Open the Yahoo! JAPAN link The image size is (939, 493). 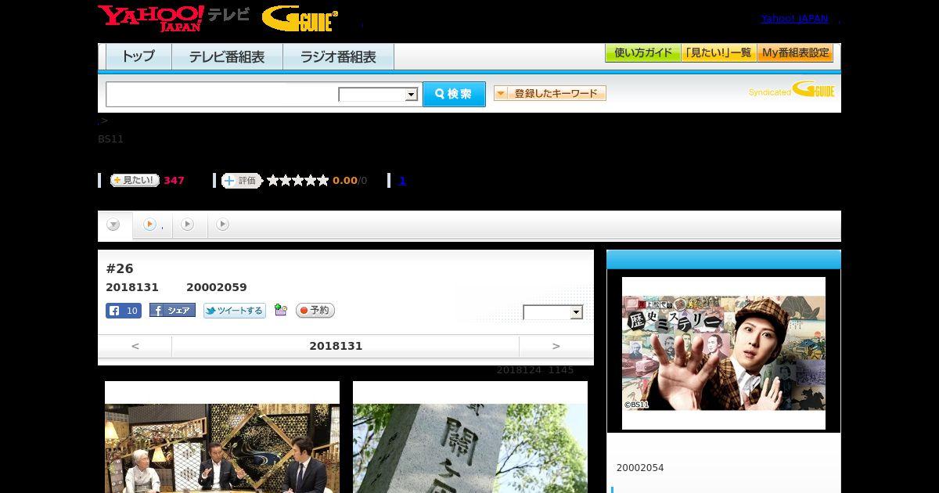click(794, 18)
